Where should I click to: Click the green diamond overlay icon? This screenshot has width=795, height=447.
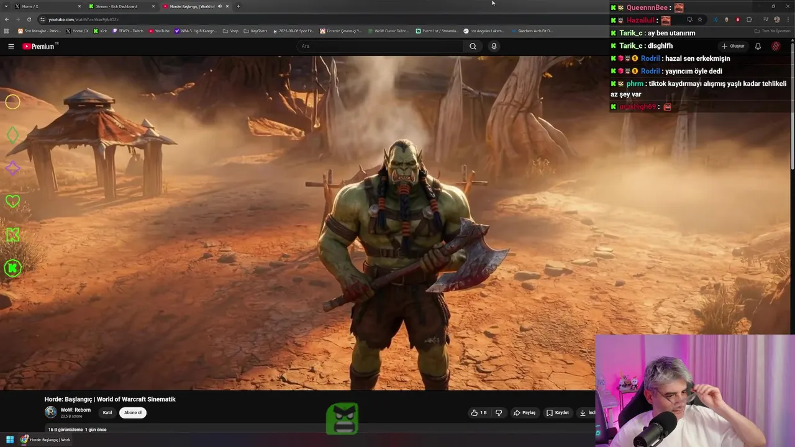click(x=12, y=135)
